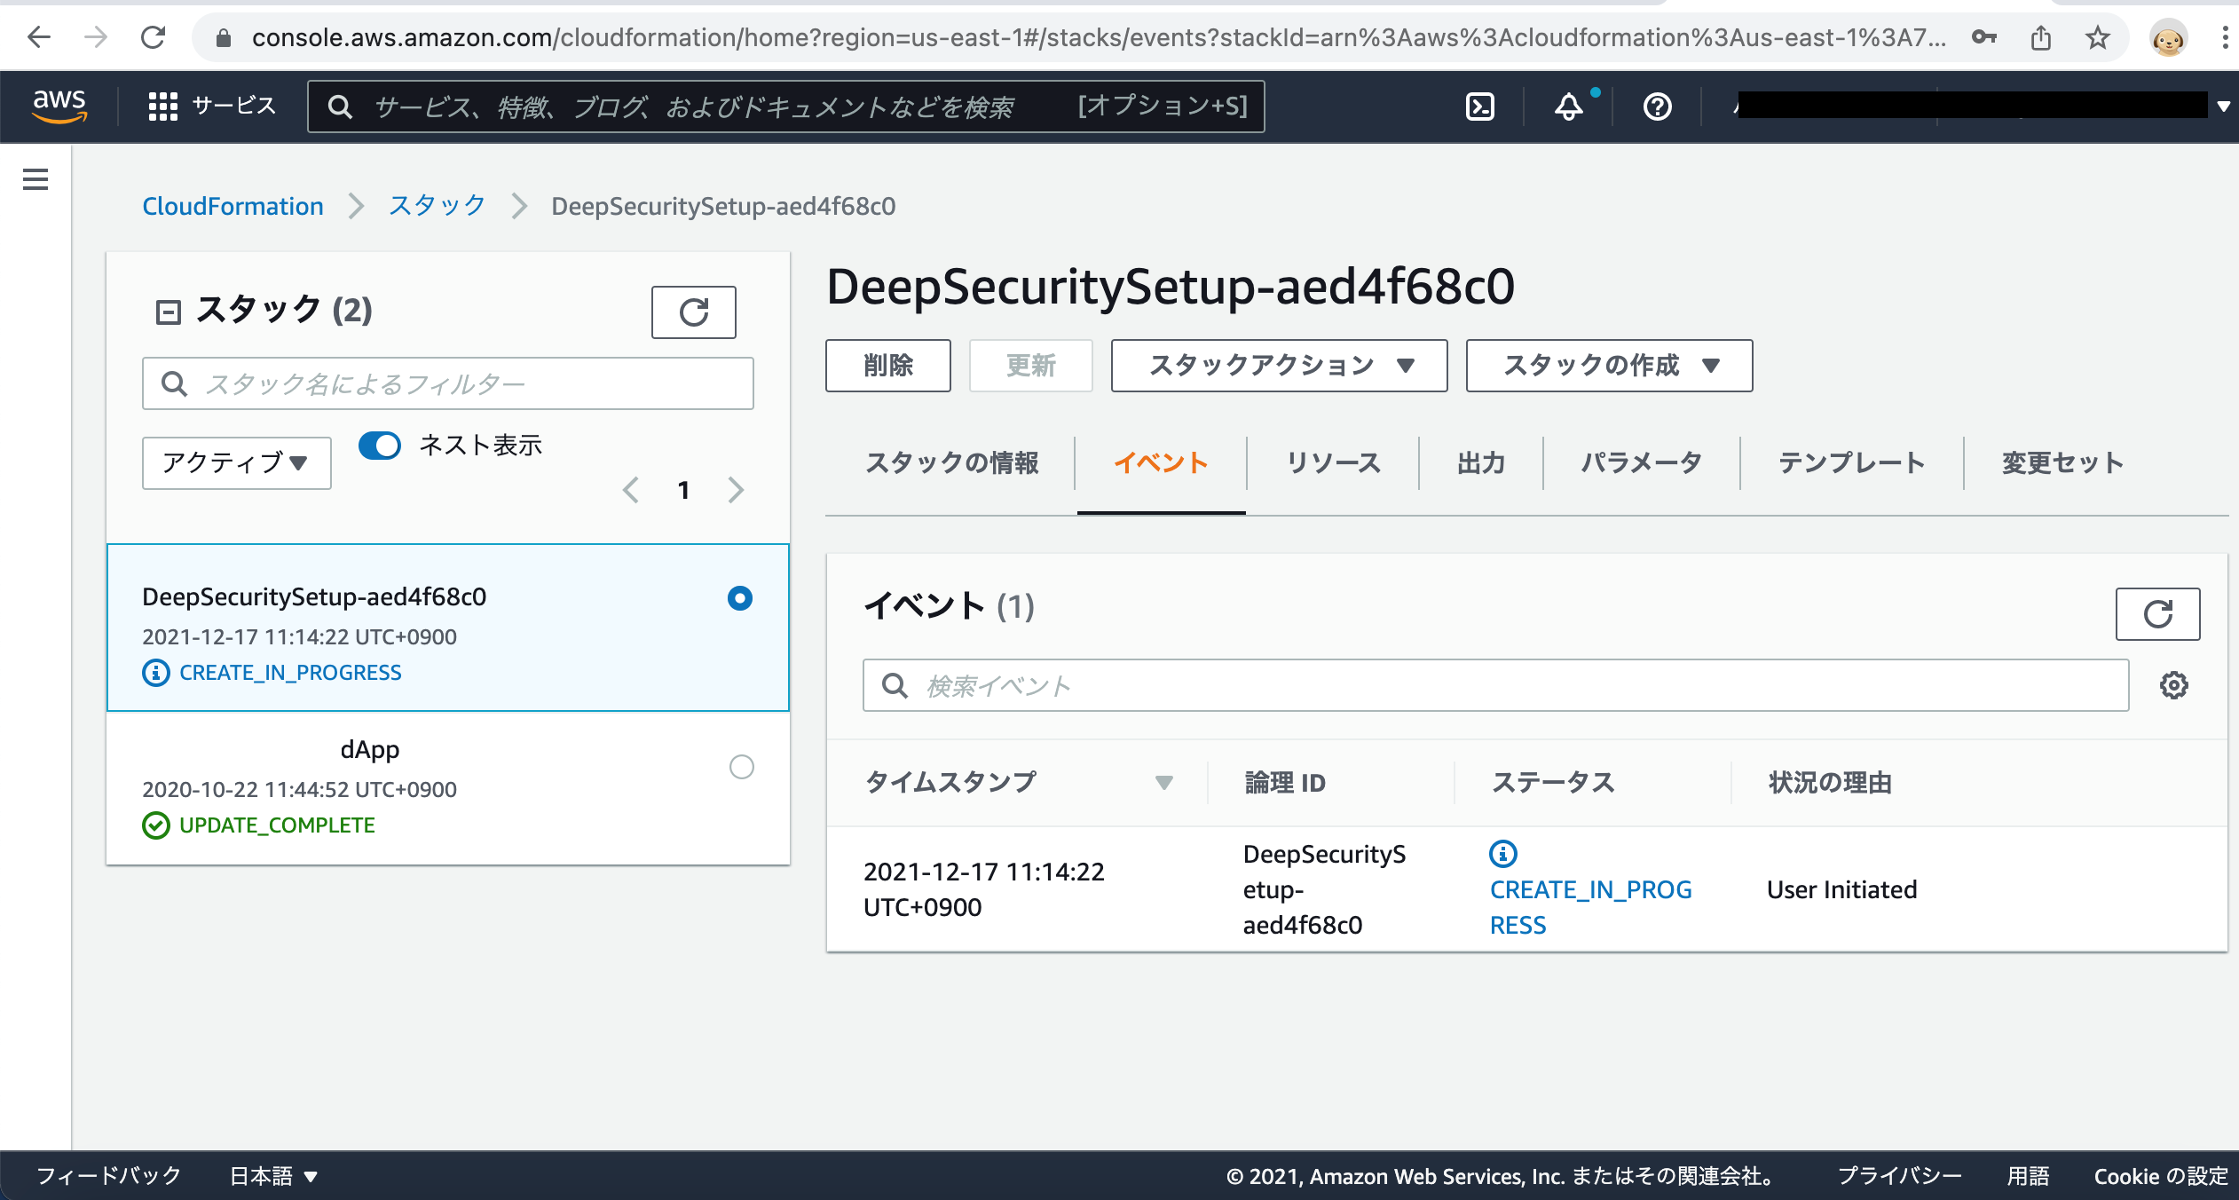
Task: Open the サービス grid menu
Action: click(x=211, y=106)
